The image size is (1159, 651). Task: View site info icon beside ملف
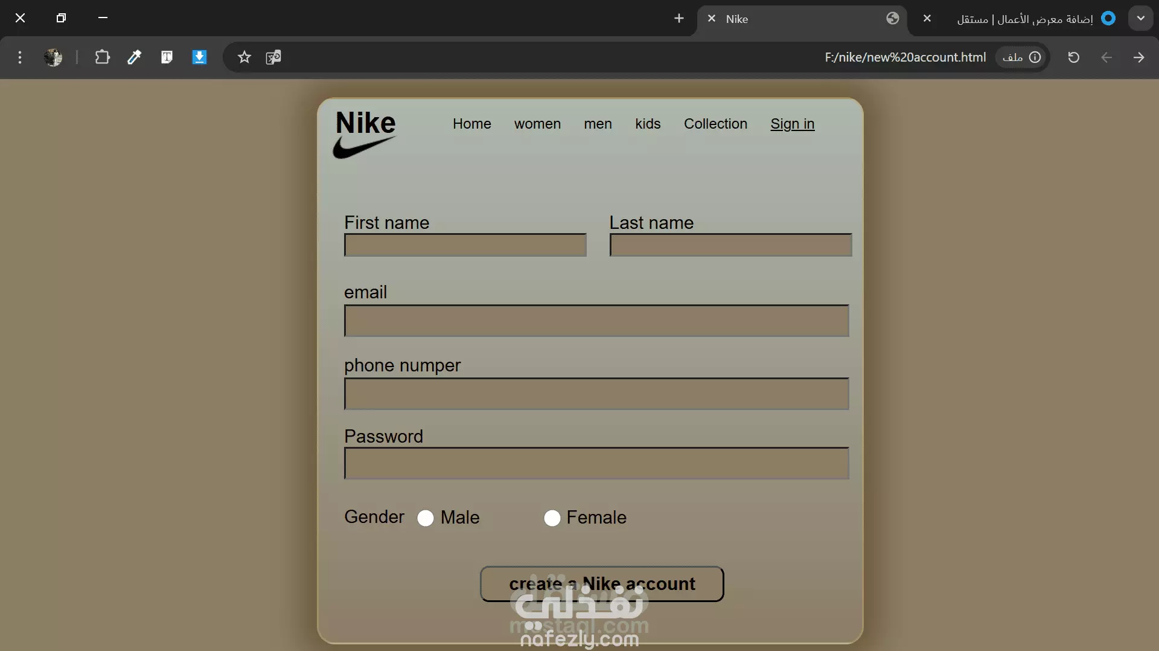coord(1035,57)
